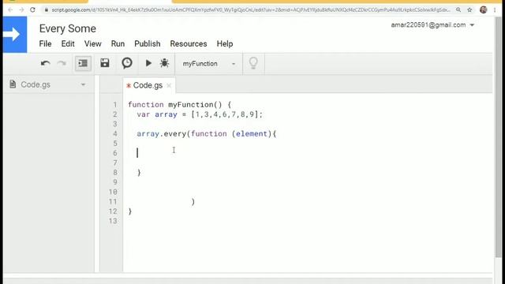Open the browser three-dot menu

pos(495,10)
